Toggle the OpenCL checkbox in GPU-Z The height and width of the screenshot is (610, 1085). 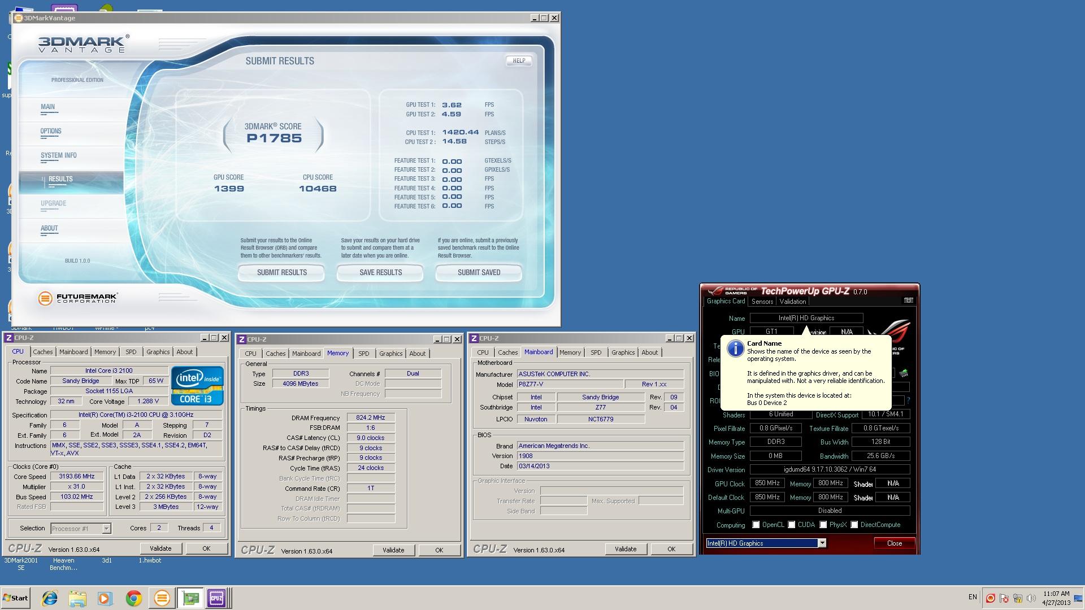[756, 525]
